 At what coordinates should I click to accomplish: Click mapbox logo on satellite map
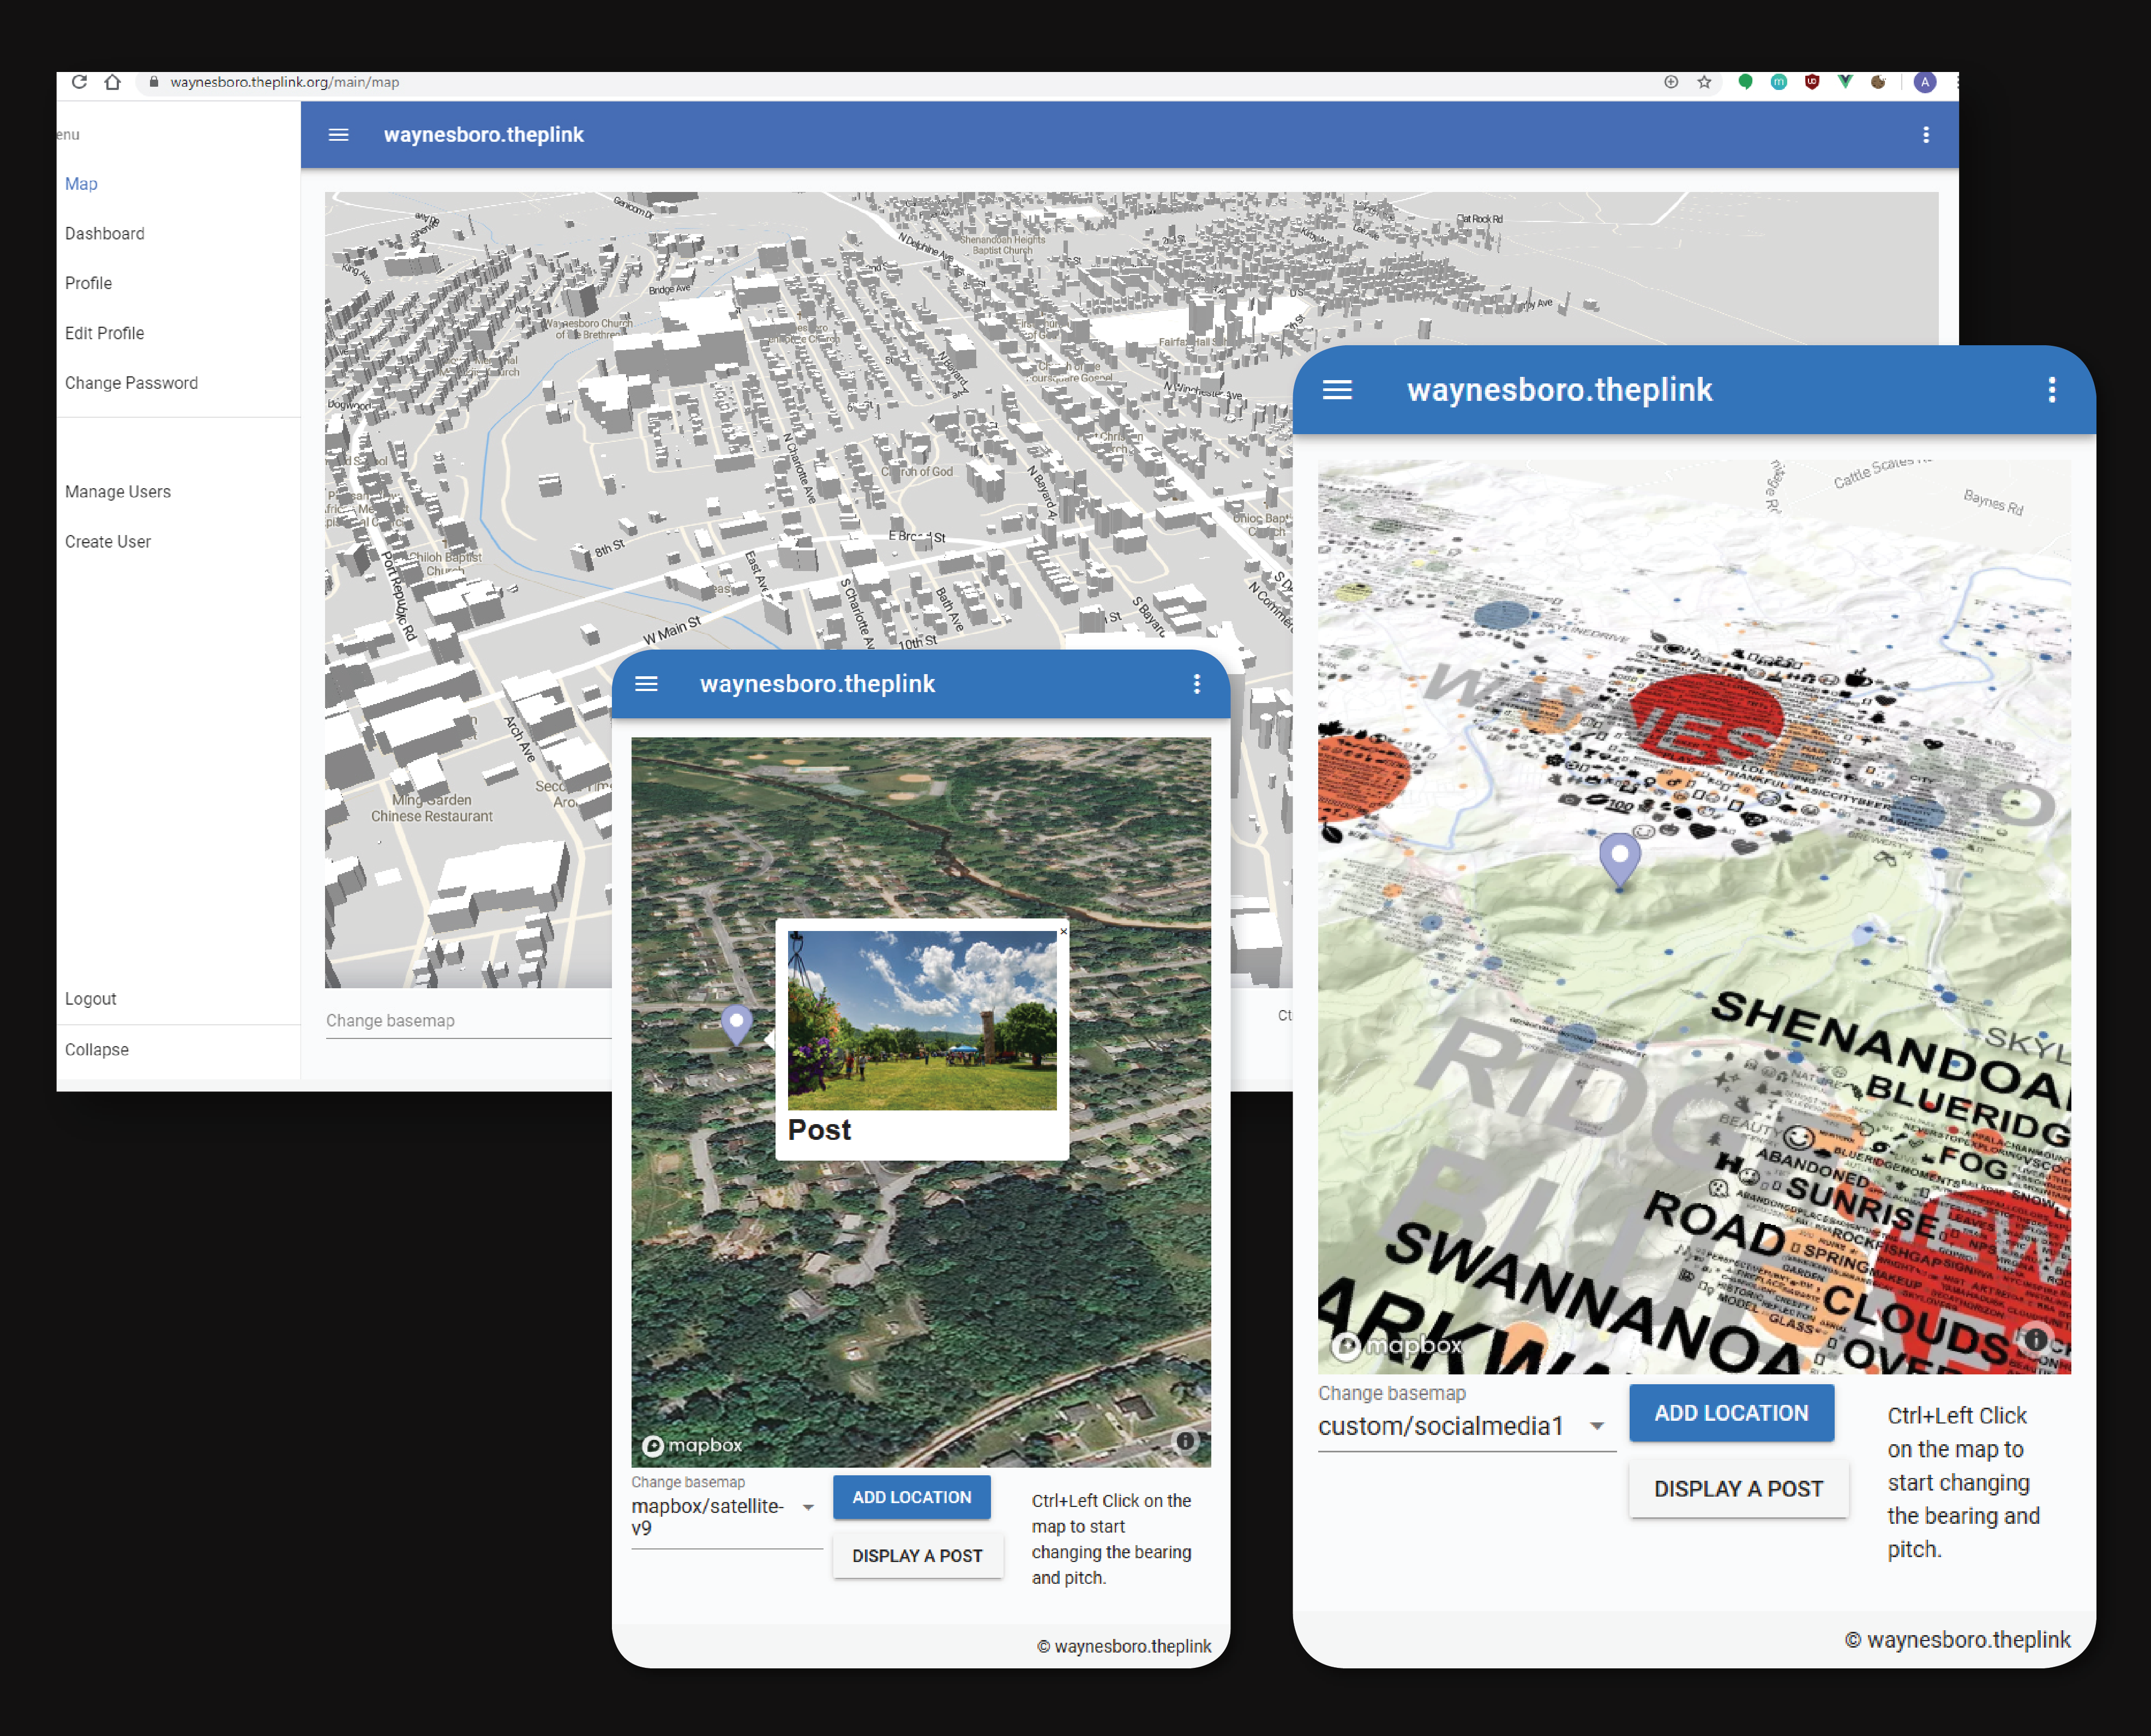pyautogui.click(x=693, y=1446)
